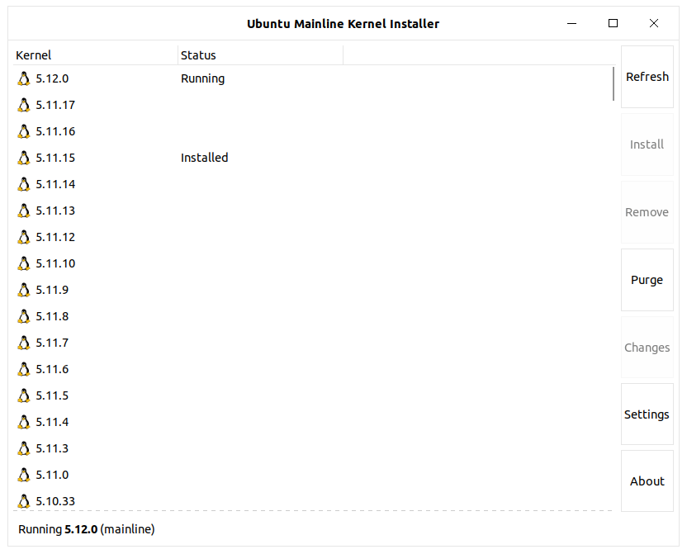Minimize the Kernel Installer window
The width and height of the screenshot is (687, 554).
(x=571, y=23)
